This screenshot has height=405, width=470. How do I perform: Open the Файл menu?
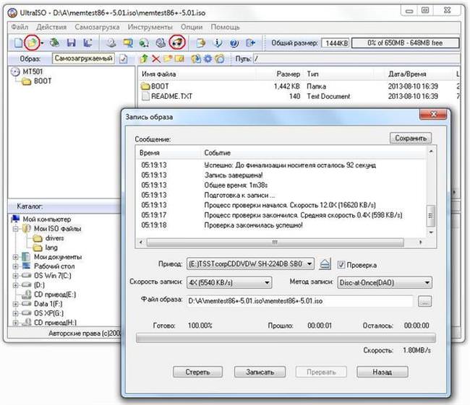click(20, 27)
